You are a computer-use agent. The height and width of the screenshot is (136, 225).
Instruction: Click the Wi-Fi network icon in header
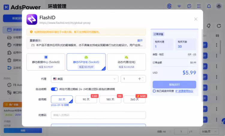click(x=179, y=6)
